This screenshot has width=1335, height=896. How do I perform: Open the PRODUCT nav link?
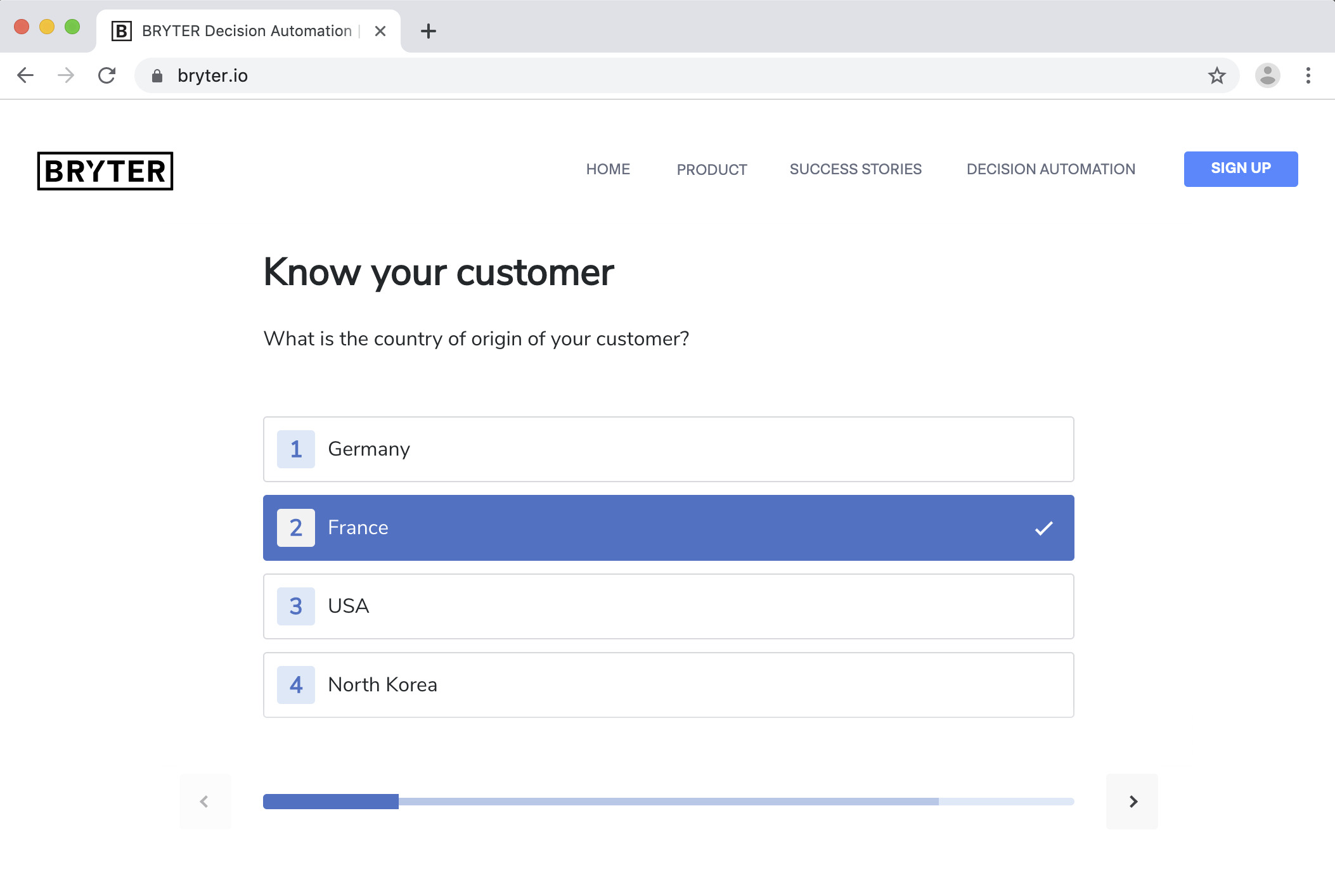(712, 170)
